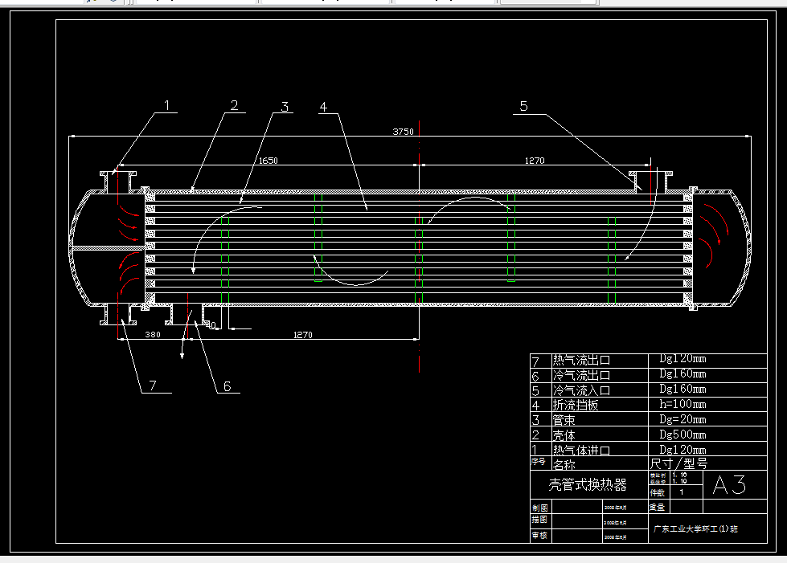Pick the 380 dimension text
This screenshot has height=563, width=787.
click(x=153, y=334)
